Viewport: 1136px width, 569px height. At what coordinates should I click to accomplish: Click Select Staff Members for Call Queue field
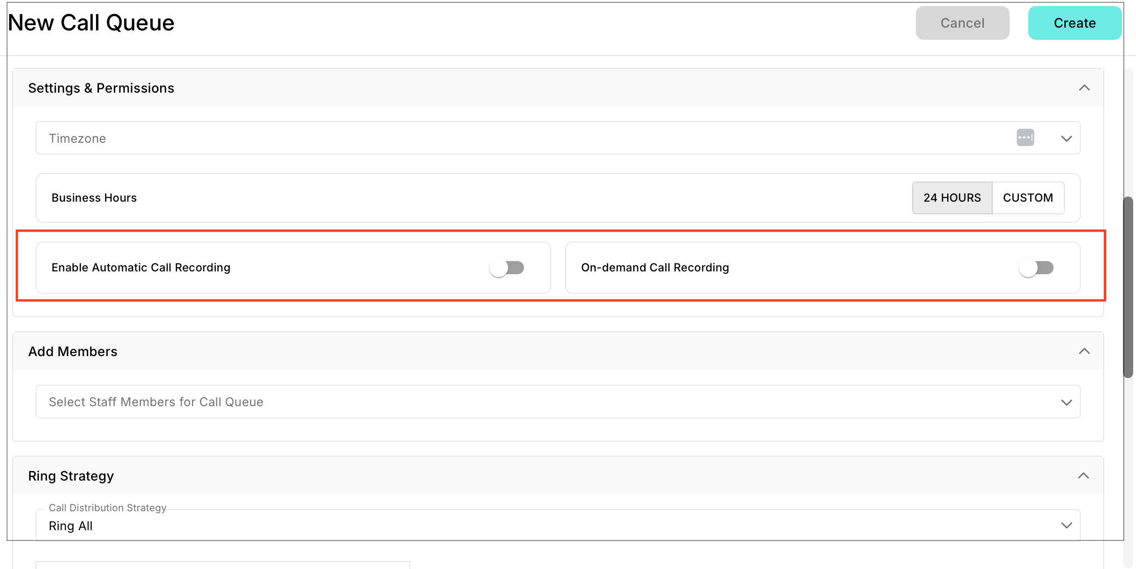pos(515,402)
